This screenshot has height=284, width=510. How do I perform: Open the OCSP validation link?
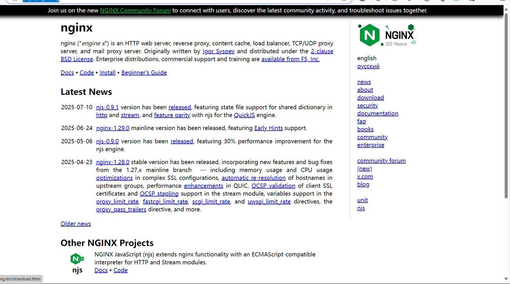click(x=273, y=186)
